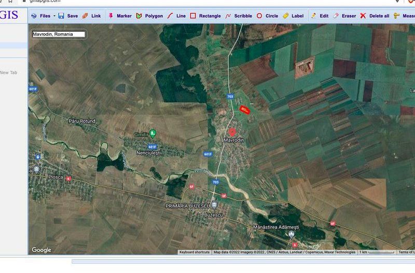Screen dimensions: 415x273
Task: Click the Primăria Buzescu building marker
Action: [x=214, y=205]
